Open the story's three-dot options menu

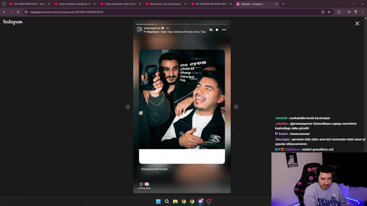coord(224,30)
